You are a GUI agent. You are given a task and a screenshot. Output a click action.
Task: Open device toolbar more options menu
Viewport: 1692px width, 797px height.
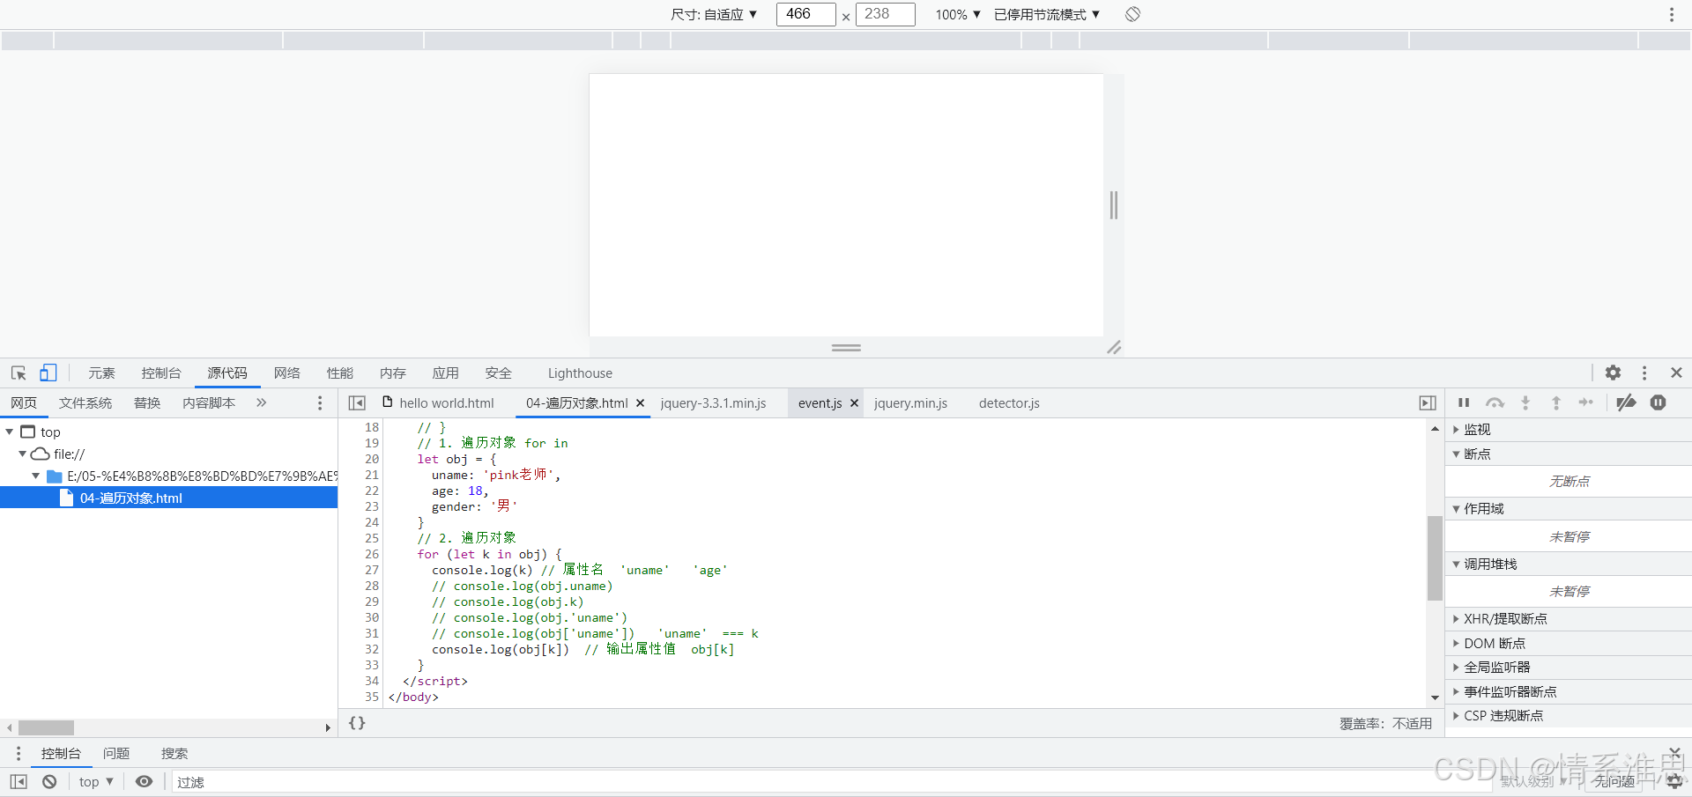pos(1672,14)
